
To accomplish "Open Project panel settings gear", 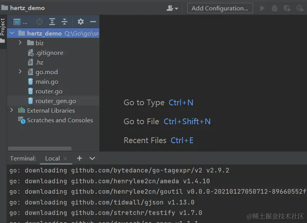I will click(x=80, y=22).
